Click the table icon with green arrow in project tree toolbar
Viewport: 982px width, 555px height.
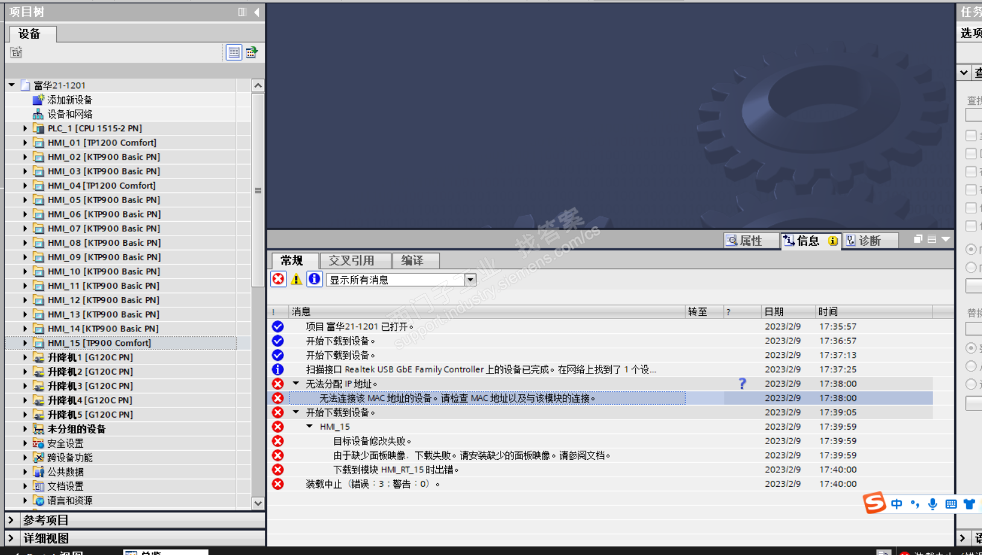252,52
